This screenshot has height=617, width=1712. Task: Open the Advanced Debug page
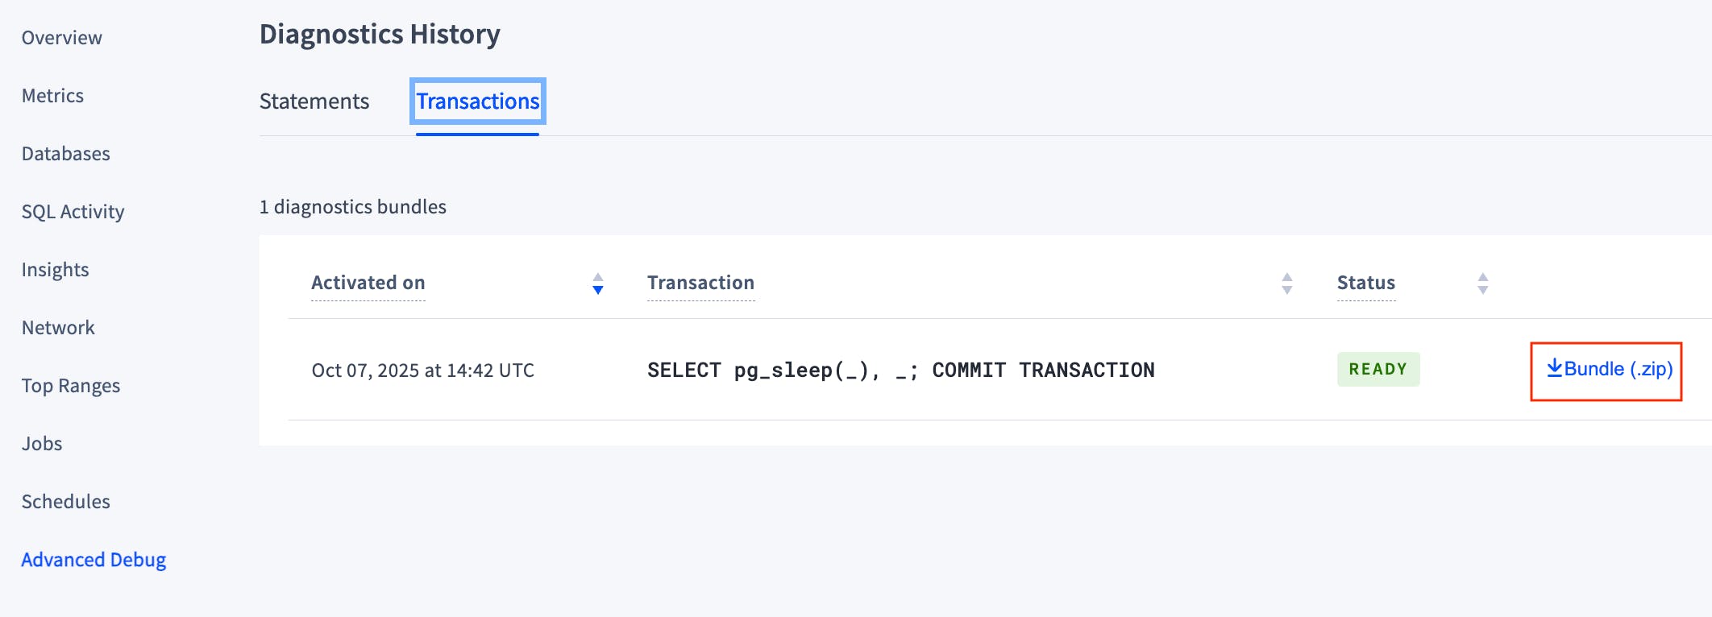(94, 559)
